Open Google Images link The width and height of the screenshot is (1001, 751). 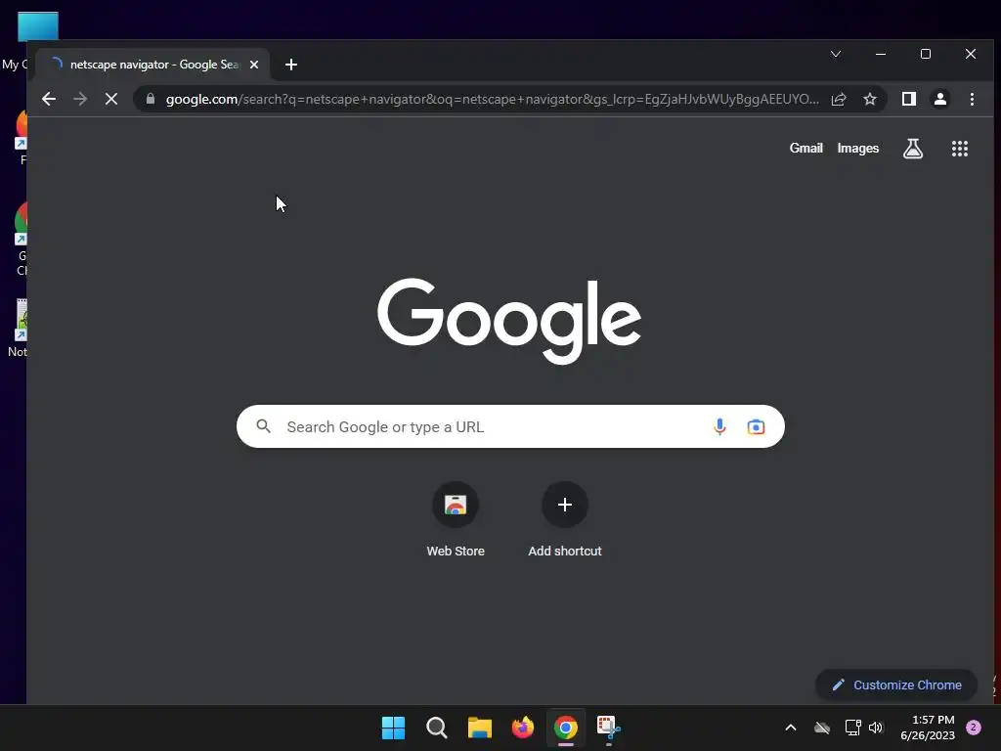(x=858, y=149)
